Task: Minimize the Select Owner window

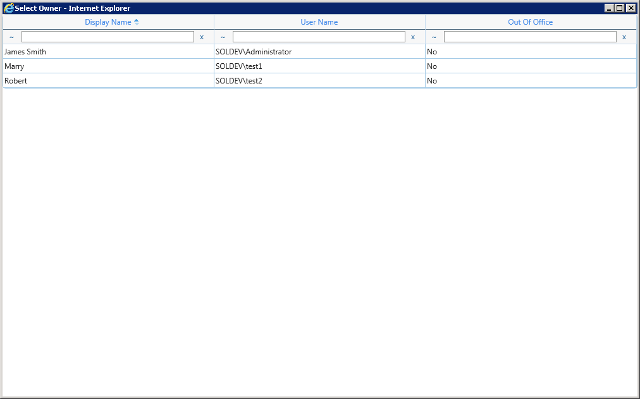Action: click(609, 8)
